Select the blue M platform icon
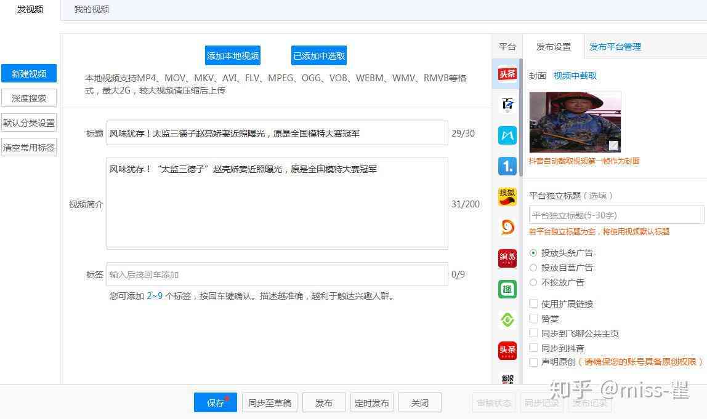Image resolution: width=707 pixels, height=419 pixels. (507, 135)
